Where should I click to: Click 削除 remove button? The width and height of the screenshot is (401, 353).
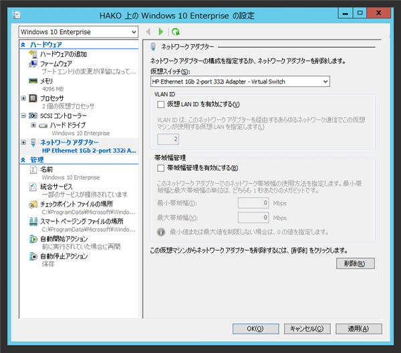(x=356, y=263)
